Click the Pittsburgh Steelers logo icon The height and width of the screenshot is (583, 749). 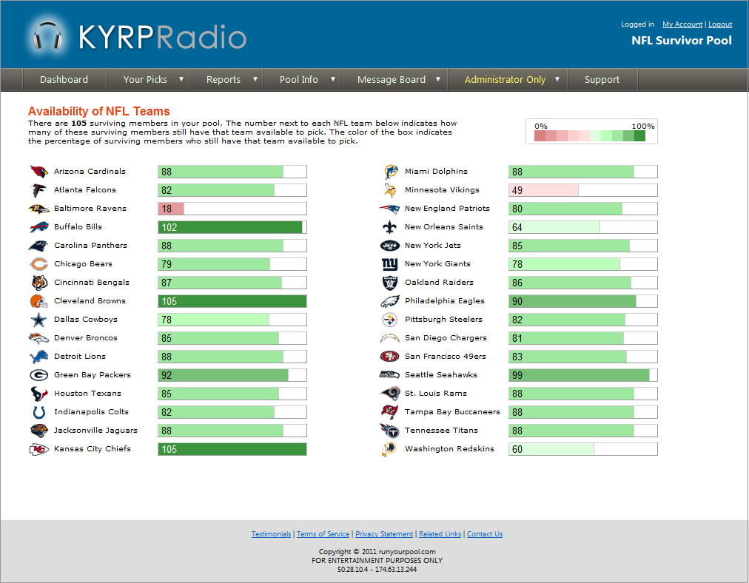click(x=390, y=320)
